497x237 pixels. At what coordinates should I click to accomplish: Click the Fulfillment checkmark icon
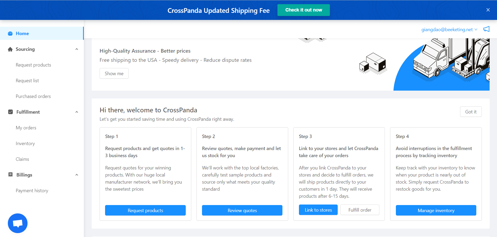(10, 112)
